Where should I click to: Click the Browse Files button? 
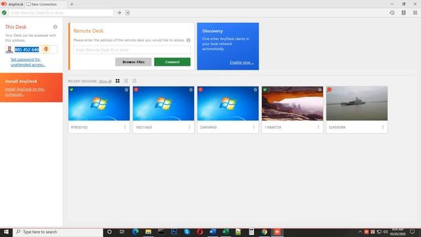133,62
